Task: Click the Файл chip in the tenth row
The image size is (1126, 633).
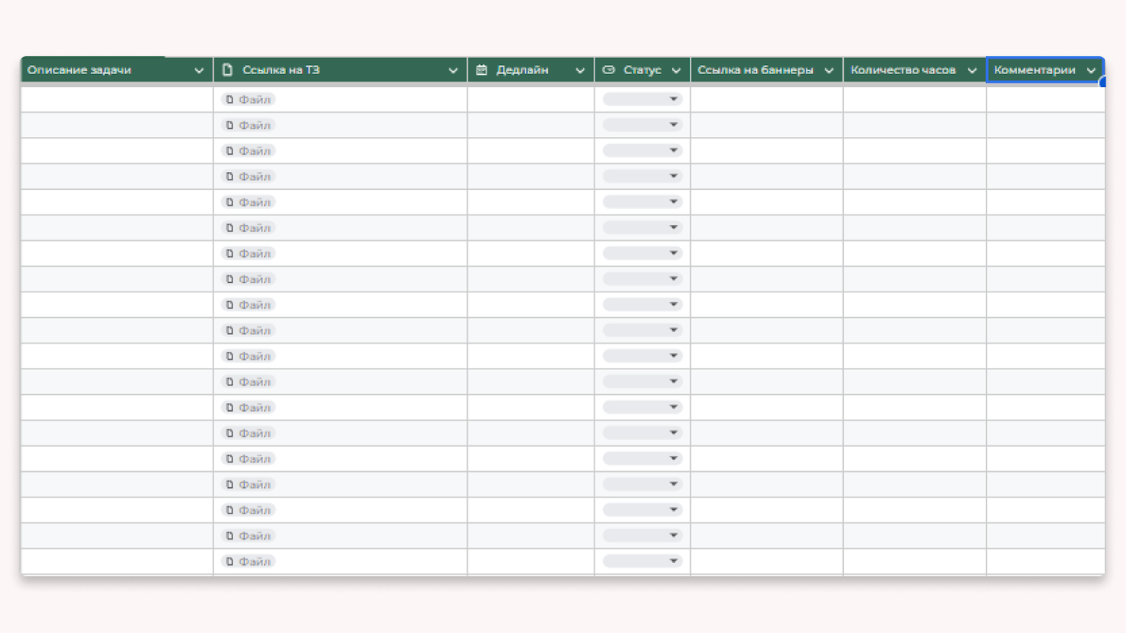Action: point(248,330)
